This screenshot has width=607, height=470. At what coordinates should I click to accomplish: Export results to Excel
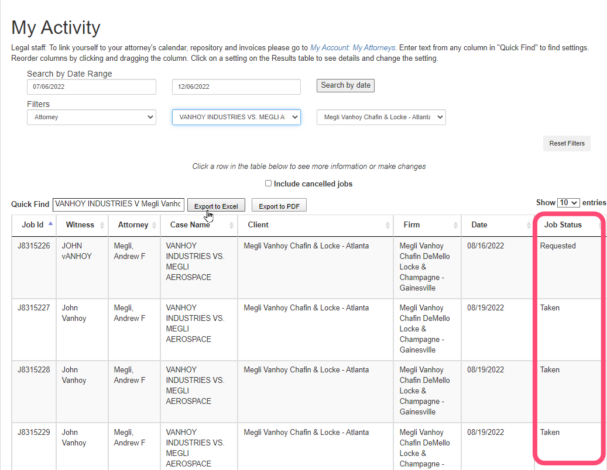pos(216,205)
